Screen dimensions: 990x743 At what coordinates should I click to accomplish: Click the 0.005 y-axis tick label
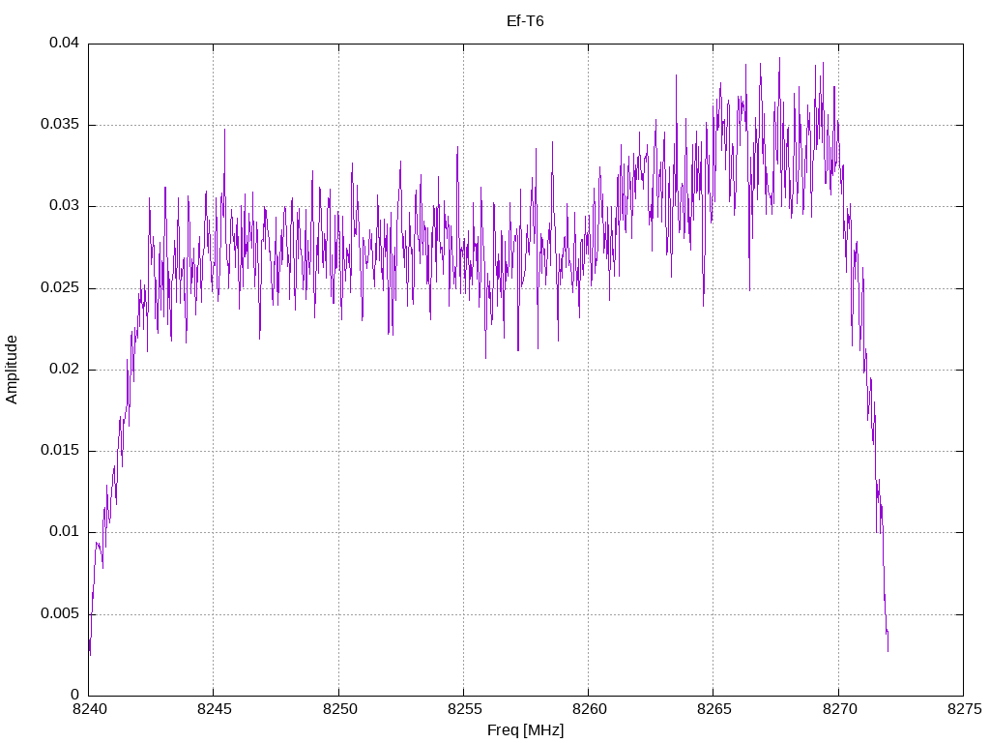60,614
